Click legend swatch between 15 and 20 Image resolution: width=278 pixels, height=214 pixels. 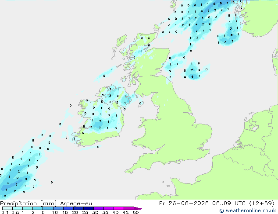68,208
